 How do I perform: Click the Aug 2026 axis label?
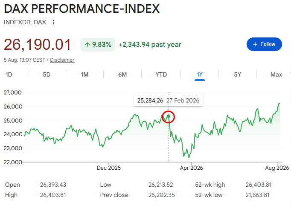point(277,168)
